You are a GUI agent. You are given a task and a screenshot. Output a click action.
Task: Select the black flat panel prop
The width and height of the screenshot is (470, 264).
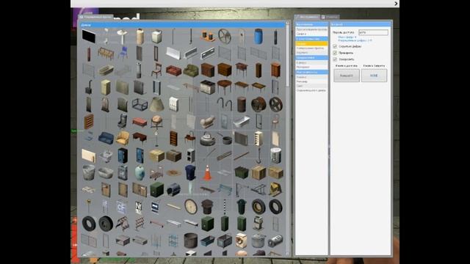click(x=89, y=37)
